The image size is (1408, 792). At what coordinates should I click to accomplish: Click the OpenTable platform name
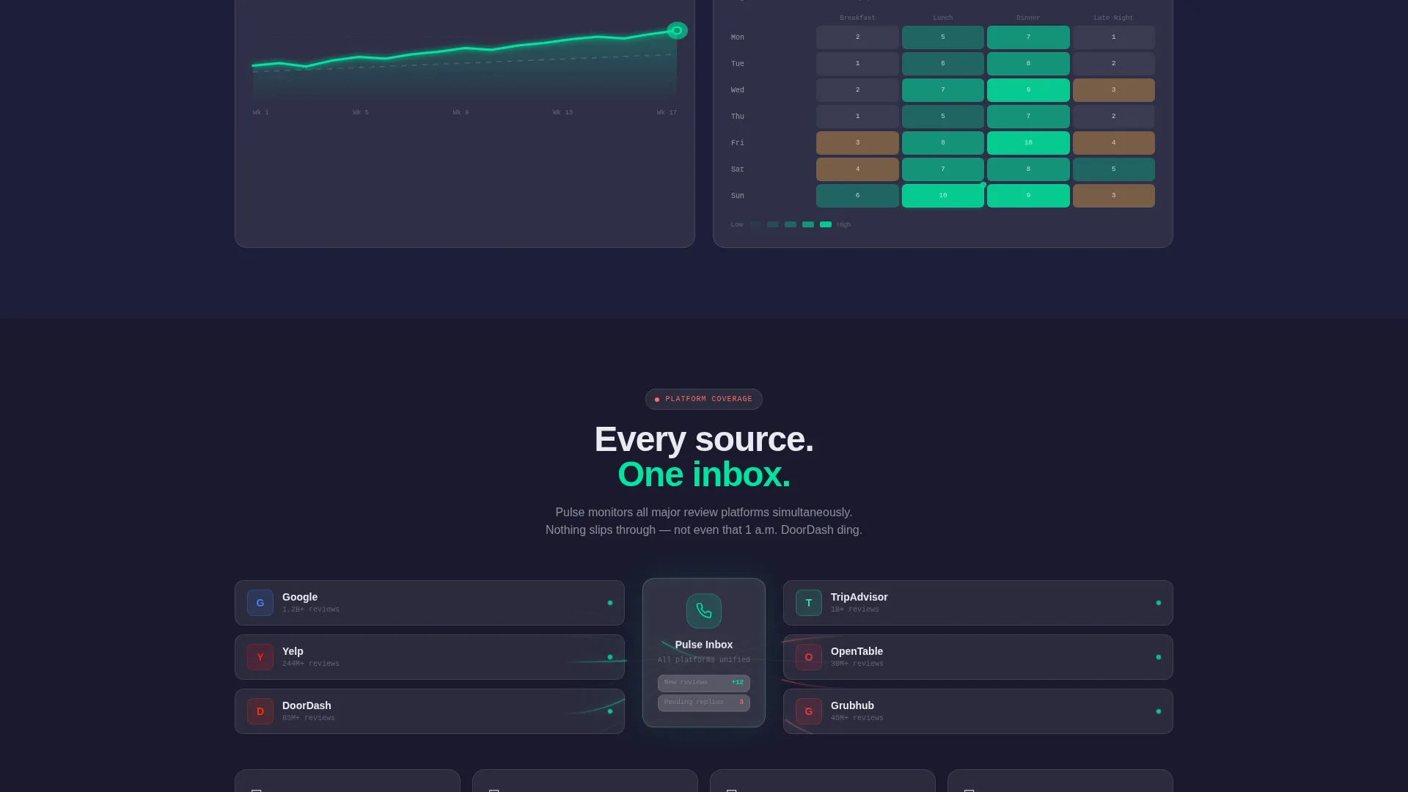857,651
